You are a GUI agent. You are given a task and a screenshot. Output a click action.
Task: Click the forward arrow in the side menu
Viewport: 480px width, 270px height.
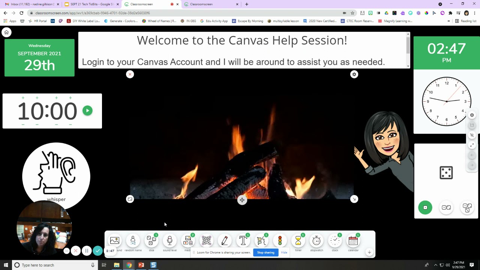[x=472, y=165]
